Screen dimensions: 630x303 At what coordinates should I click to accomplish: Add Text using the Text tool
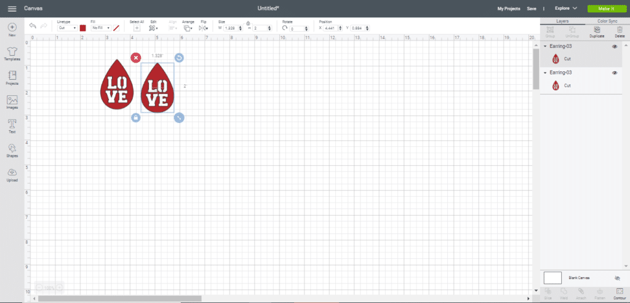click(x=12, y=126)
